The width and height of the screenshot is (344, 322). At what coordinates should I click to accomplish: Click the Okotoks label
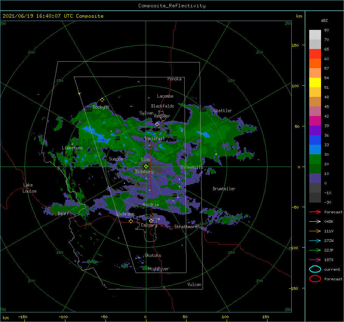(153, 255)
